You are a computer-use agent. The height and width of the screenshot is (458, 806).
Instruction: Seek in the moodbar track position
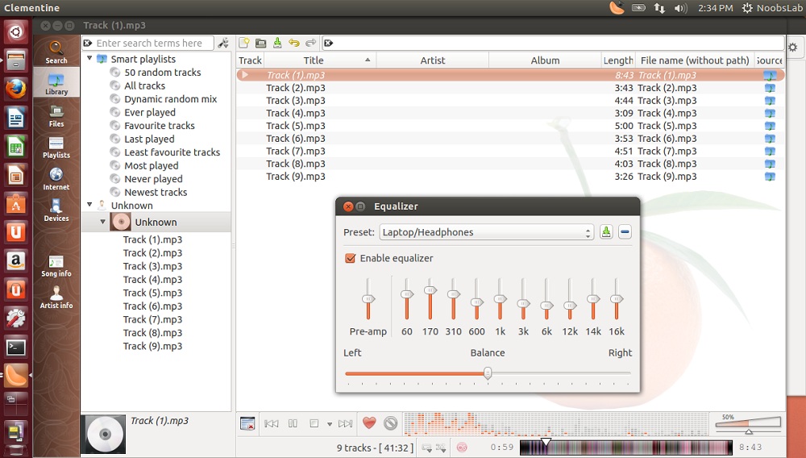coord(626,448)
